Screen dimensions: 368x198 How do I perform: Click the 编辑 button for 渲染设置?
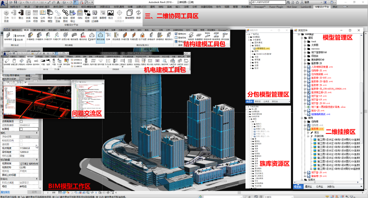(28, 137)
